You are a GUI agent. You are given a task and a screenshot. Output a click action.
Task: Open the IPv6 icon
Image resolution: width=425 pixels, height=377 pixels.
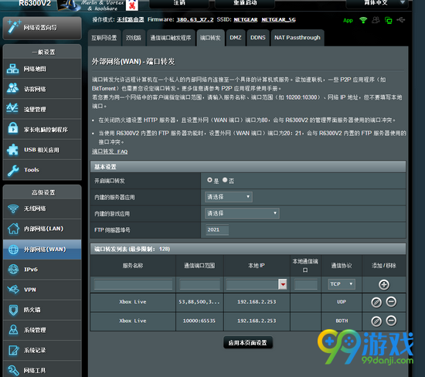click(x=13, y=270)
